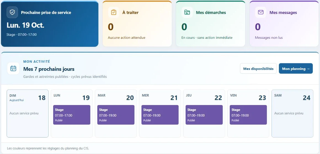
Task: Click the text Stage · 07:00–17:00
Action: pos(22,35)
